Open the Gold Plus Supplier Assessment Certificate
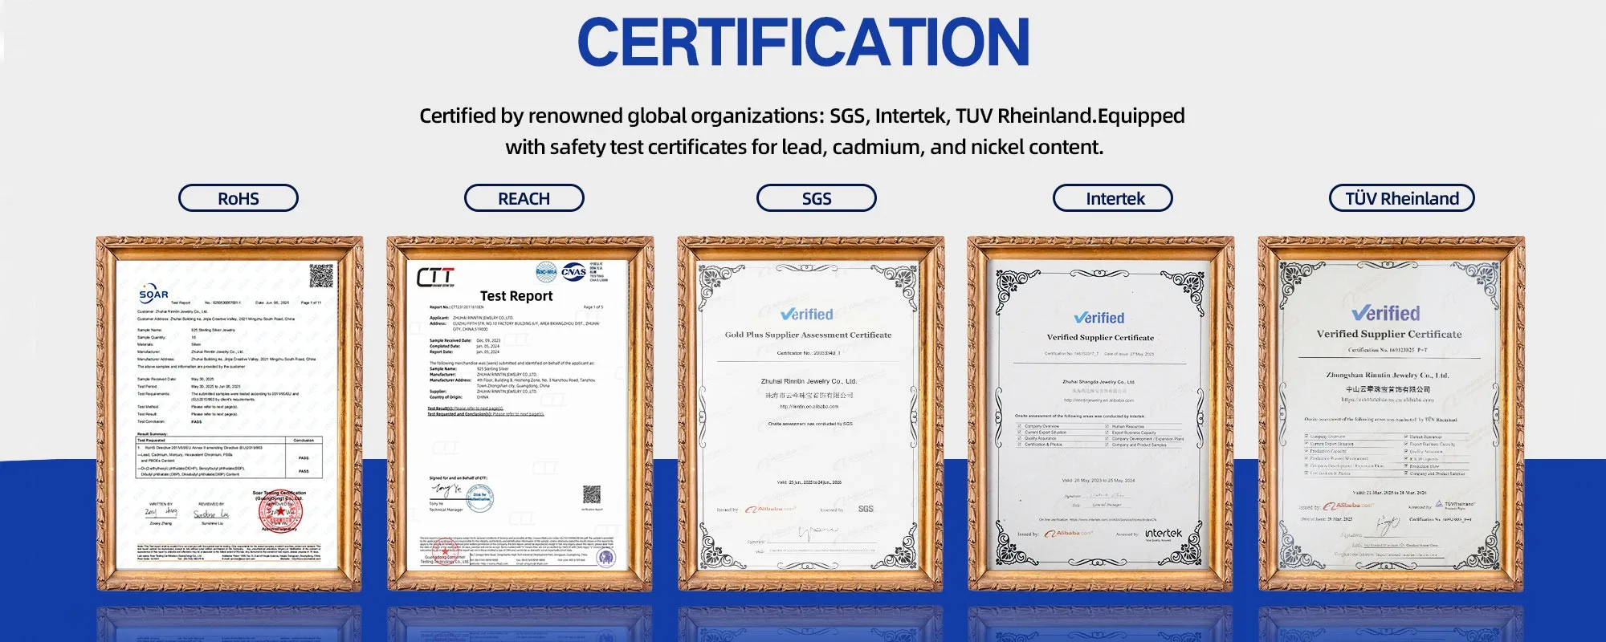 pyautogui.click(x=810, y=413)
